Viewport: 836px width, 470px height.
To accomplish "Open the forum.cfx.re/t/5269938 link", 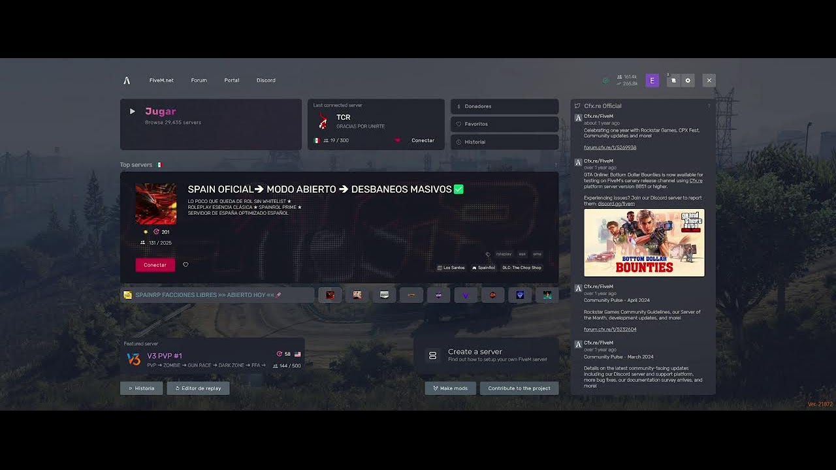I will click(x=610, y=148).
